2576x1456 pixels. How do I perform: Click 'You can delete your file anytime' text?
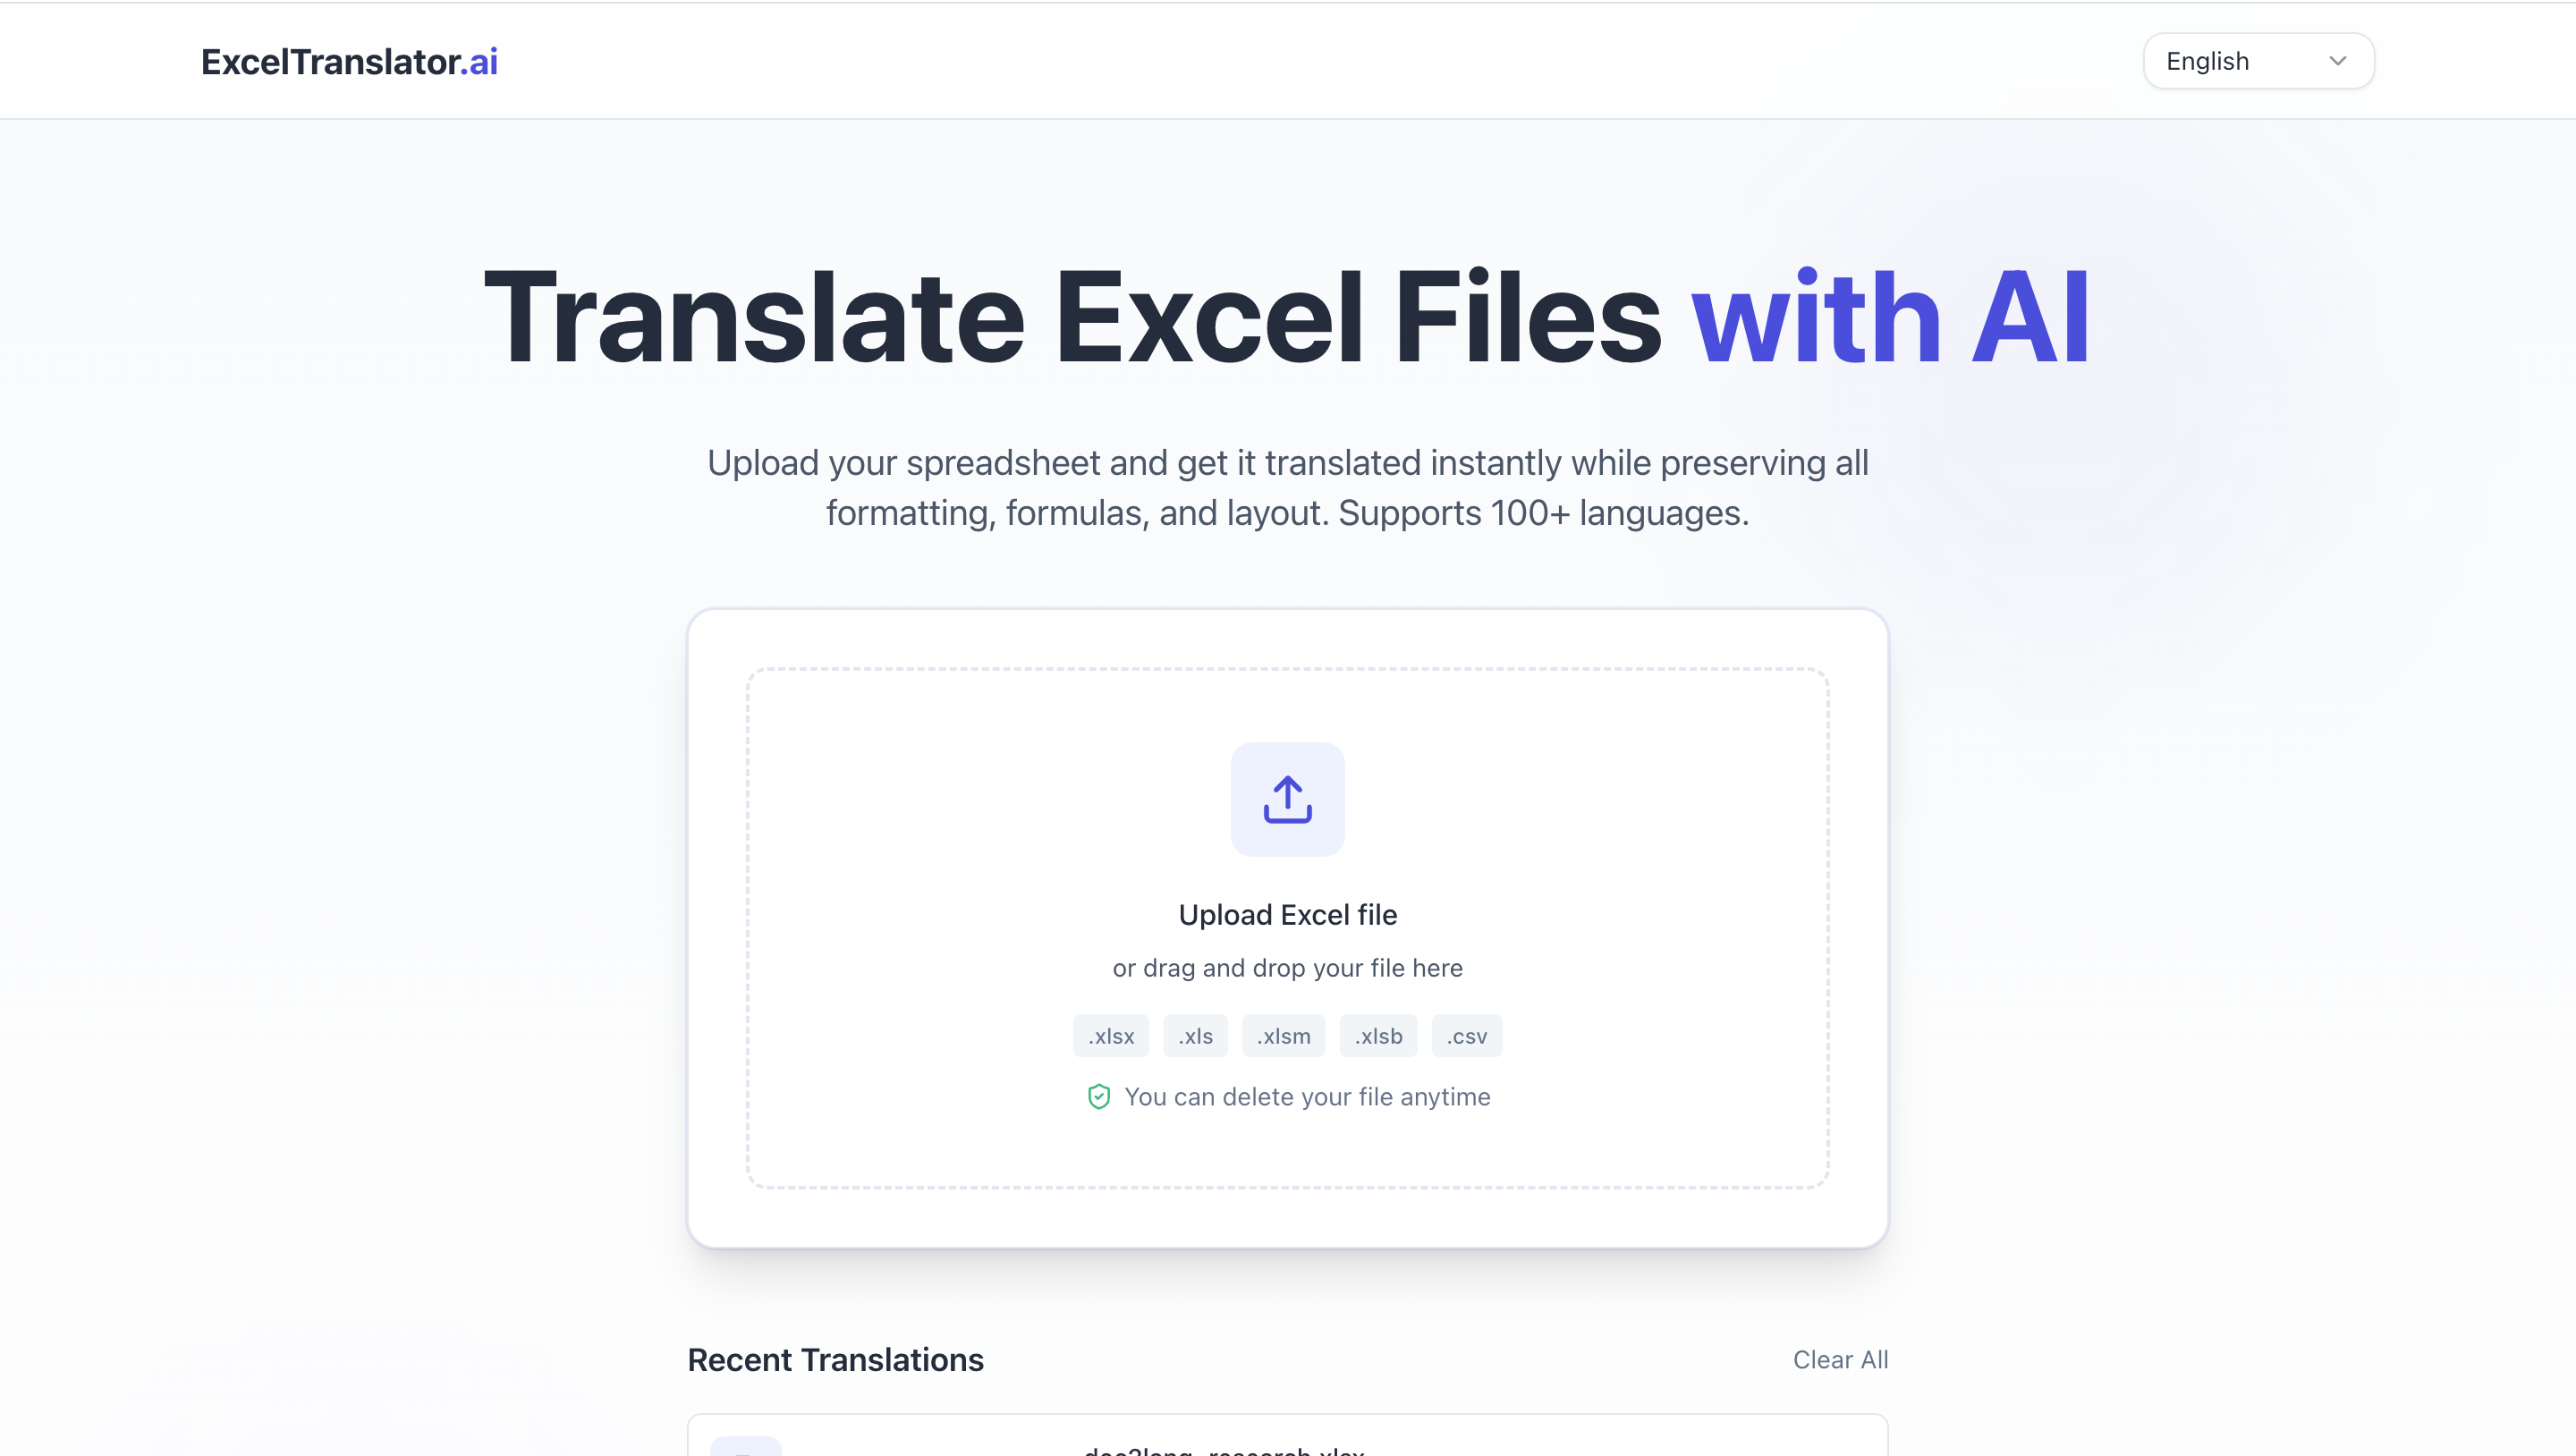coord(1307,1097)
